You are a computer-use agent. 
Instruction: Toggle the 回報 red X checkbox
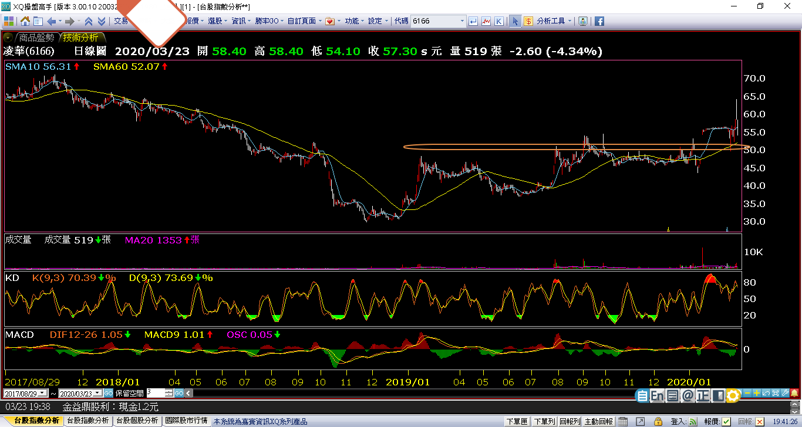(x=760, y=422)
